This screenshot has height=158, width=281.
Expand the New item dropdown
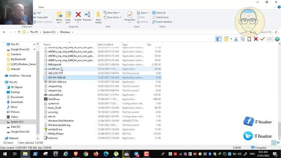click(111, 13)
